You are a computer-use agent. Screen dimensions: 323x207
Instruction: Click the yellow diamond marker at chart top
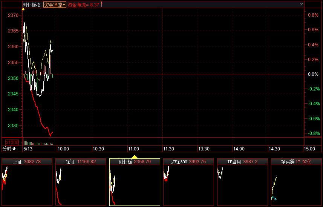(x=23, y=9)
